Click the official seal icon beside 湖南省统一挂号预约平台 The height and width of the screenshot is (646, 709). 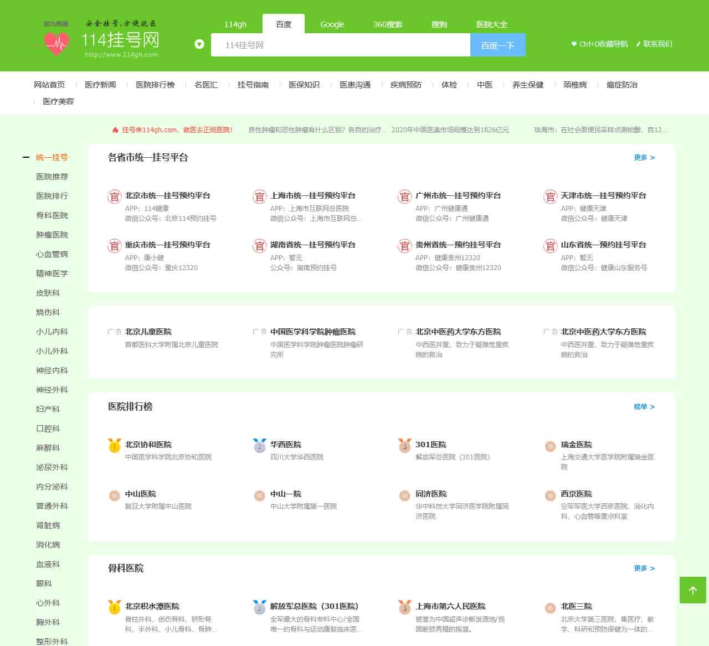click(x=260, y=246)
